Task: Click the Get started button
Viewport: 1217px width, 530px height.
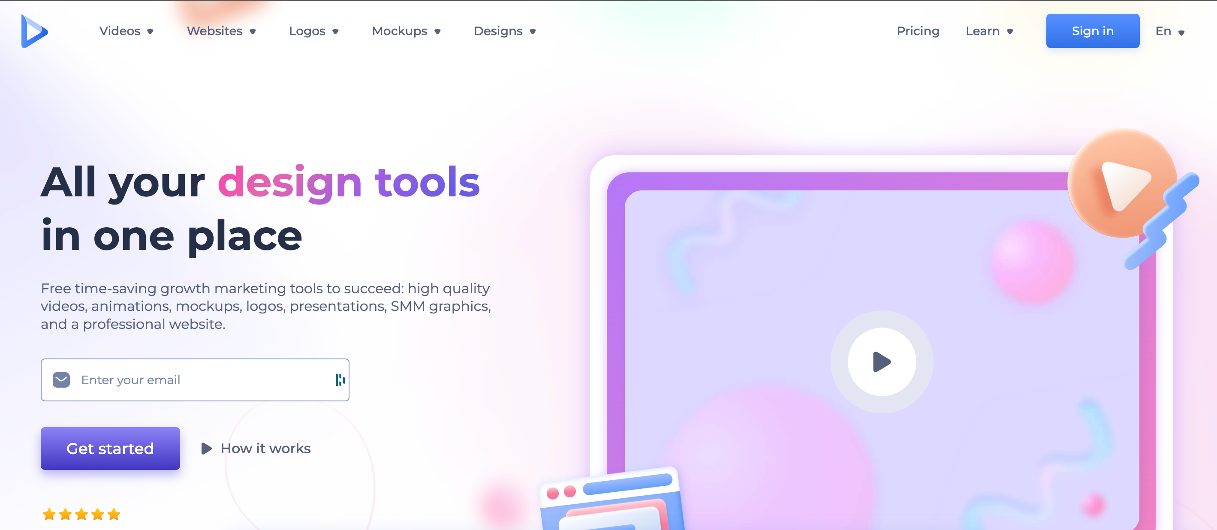Action: click(x=110, y=449)
